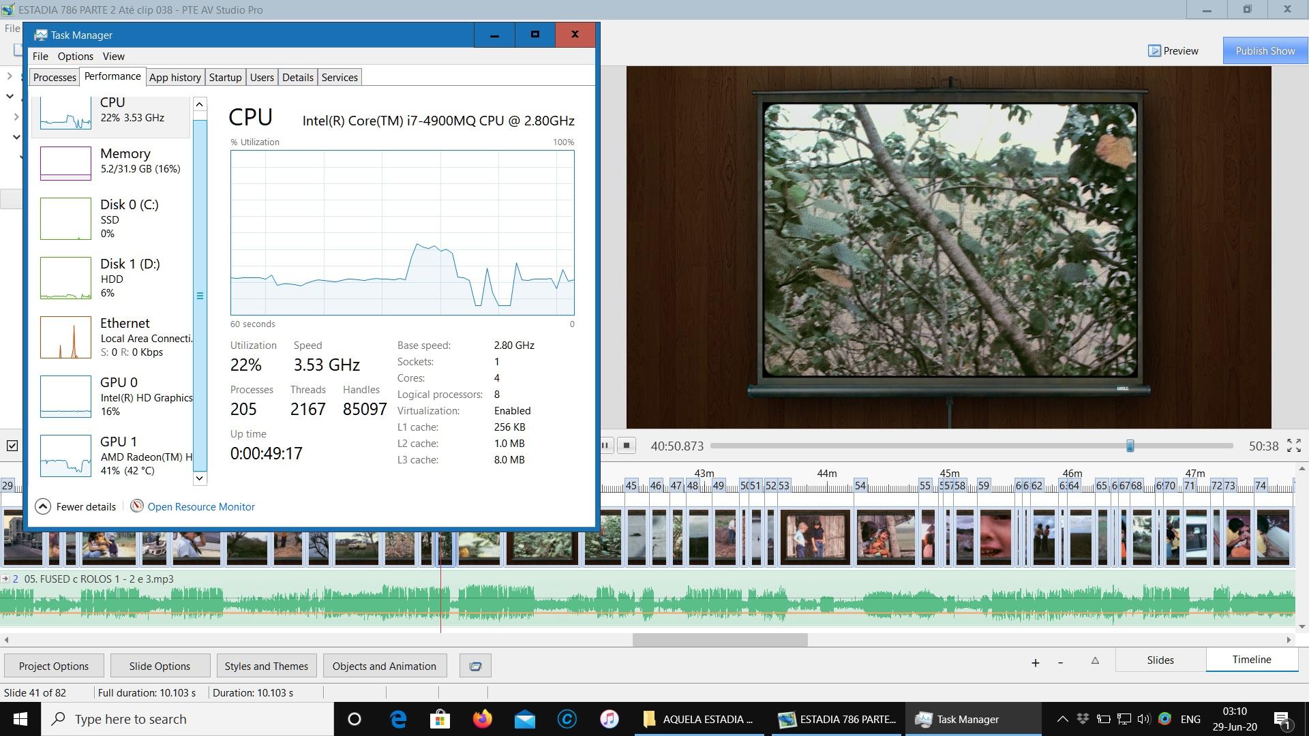Show hidden system tray icons
Screen dimensions: 1309x736
(1062, 719)
